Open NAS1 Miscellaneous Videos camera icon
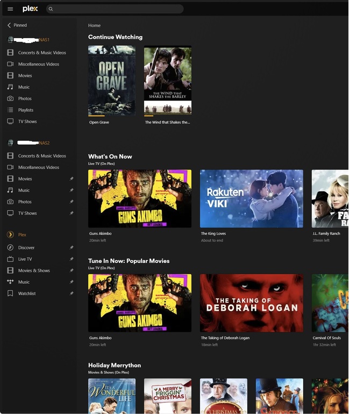Screen dimensions: 349x414 (10, 64)
